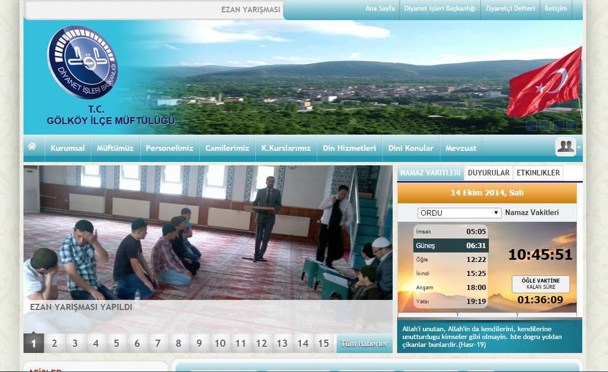Screen dimensions: 608x372
Task: Open the ORDU city dropdown
Action: point(460,213)
